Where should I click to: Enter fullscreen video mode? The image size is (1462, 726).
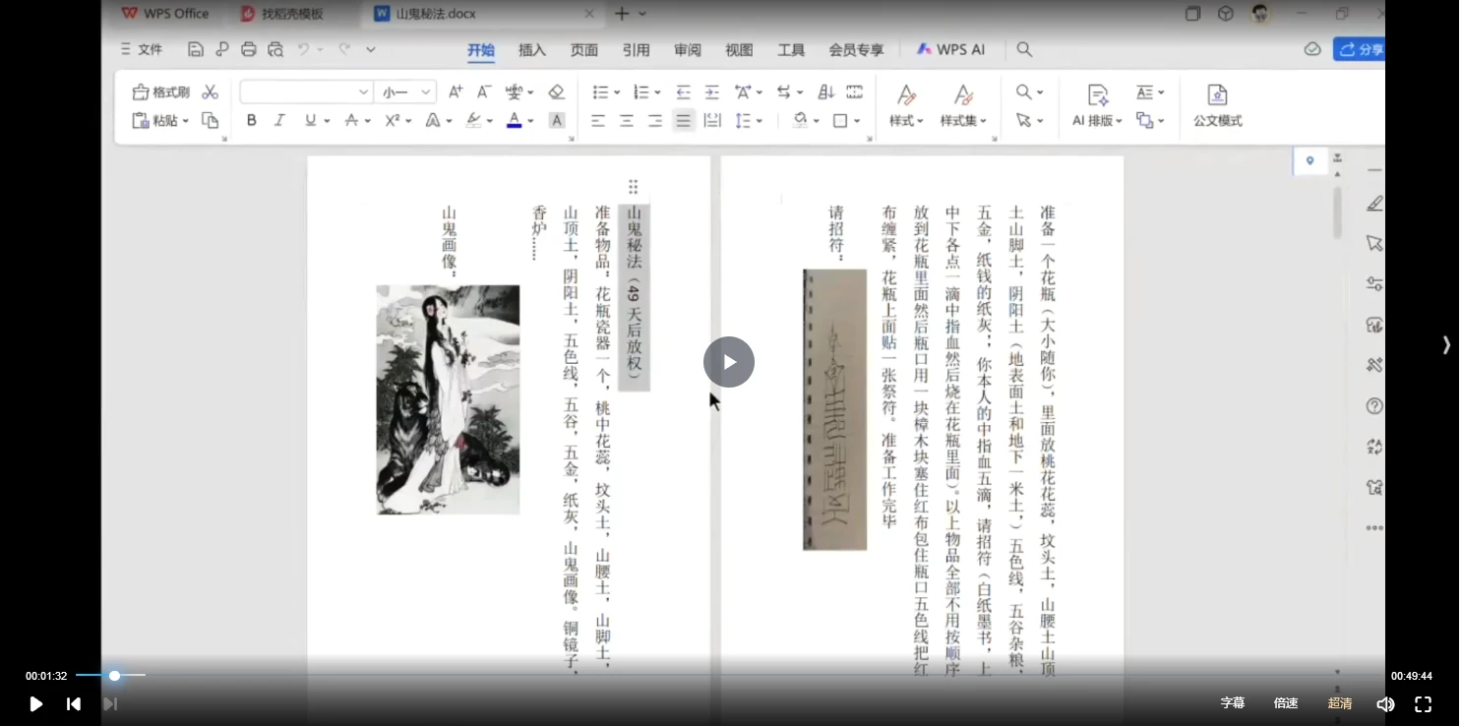click(x=1423, y=704)
